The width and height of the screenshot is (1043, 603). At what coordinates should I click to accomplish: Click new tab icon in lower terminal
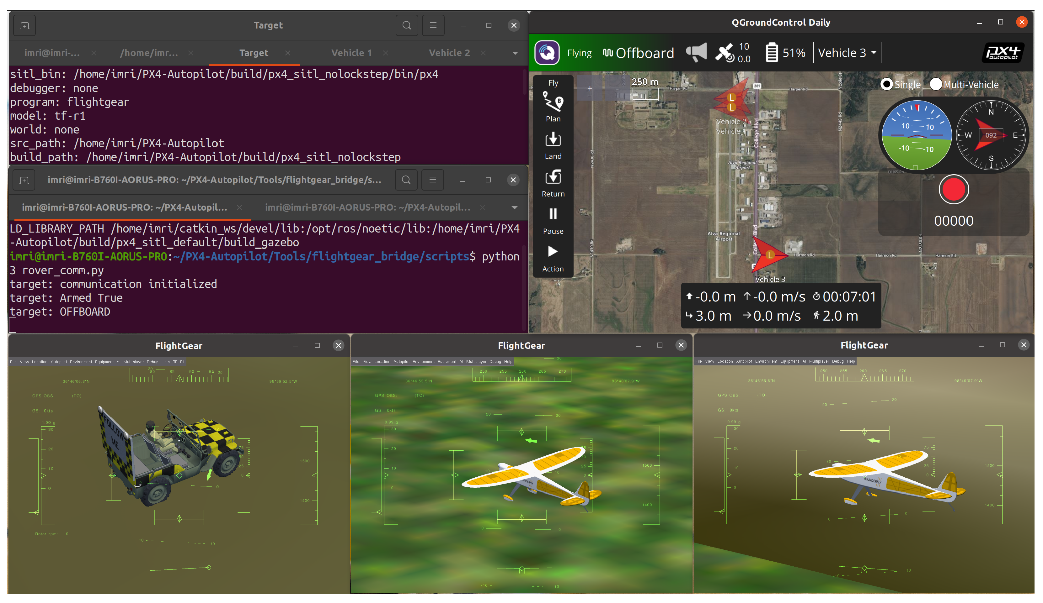pyautogui.click(x=24, y=180)
